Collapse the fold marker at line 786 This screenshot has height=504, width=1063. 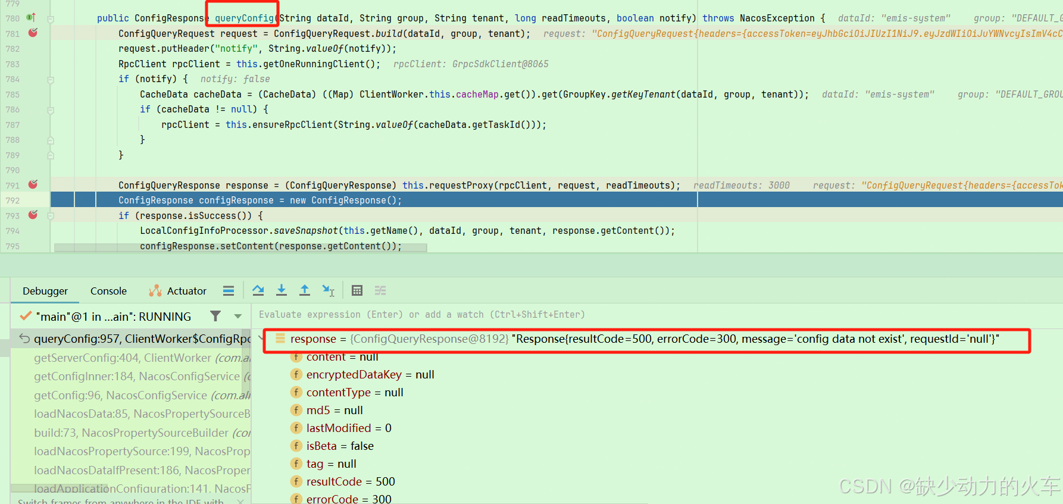51,110
